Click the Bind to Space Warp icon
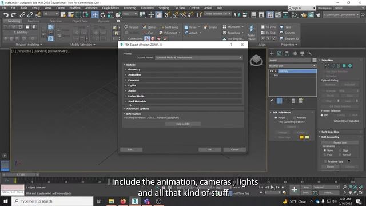Image resolution: width=366 pixels, height=206 pixels. coord(38,15)
